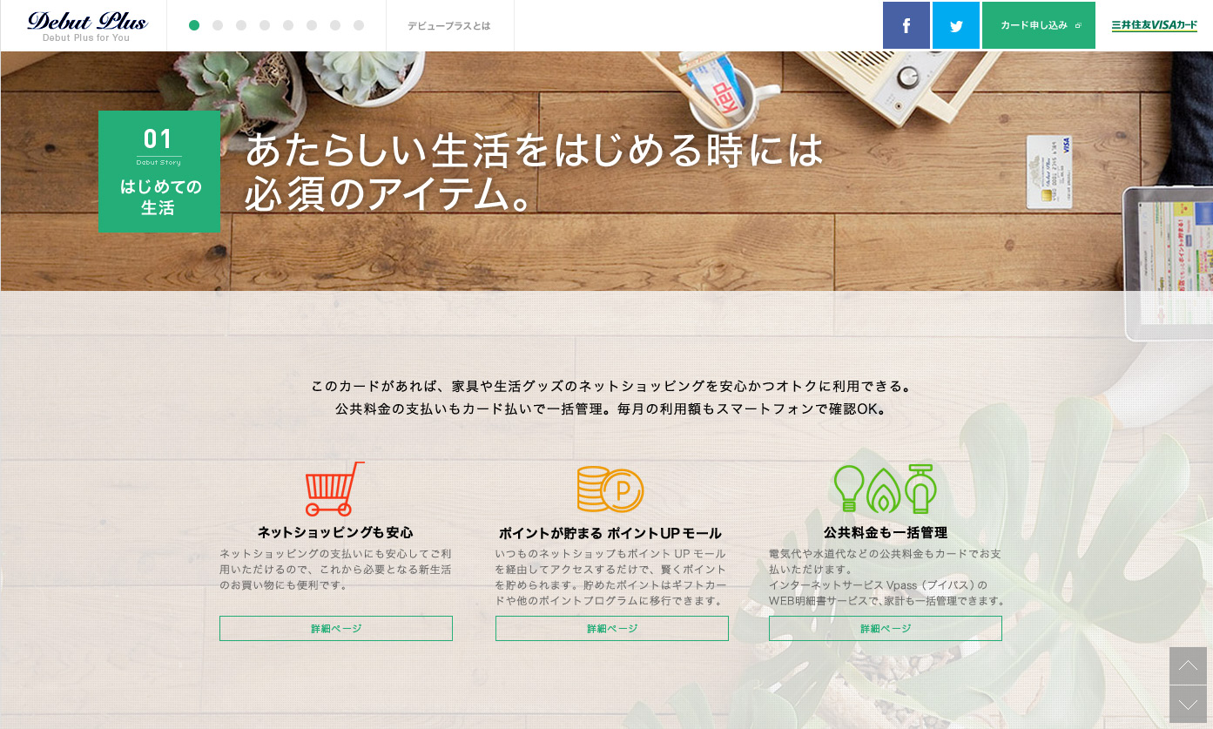Click the orange point coins icon
Image resolution: width=1213 pixels, height=729 pixels.
point(610,489)
